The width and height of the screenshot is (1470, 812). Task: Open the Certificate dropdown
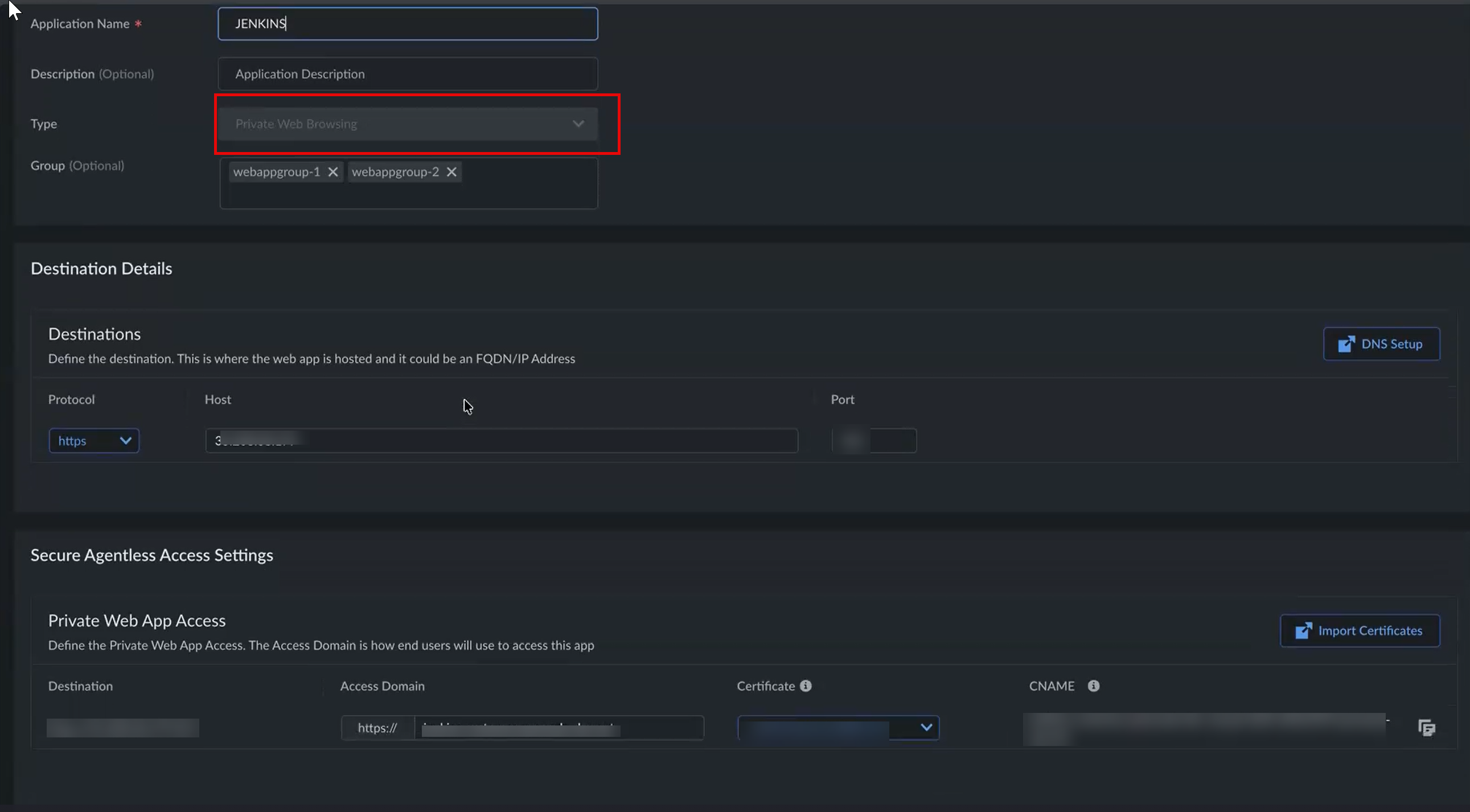click(837, 728)
